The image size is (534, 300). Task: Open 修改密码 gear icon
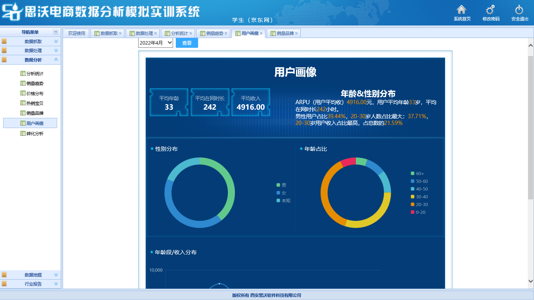point(491,10)
